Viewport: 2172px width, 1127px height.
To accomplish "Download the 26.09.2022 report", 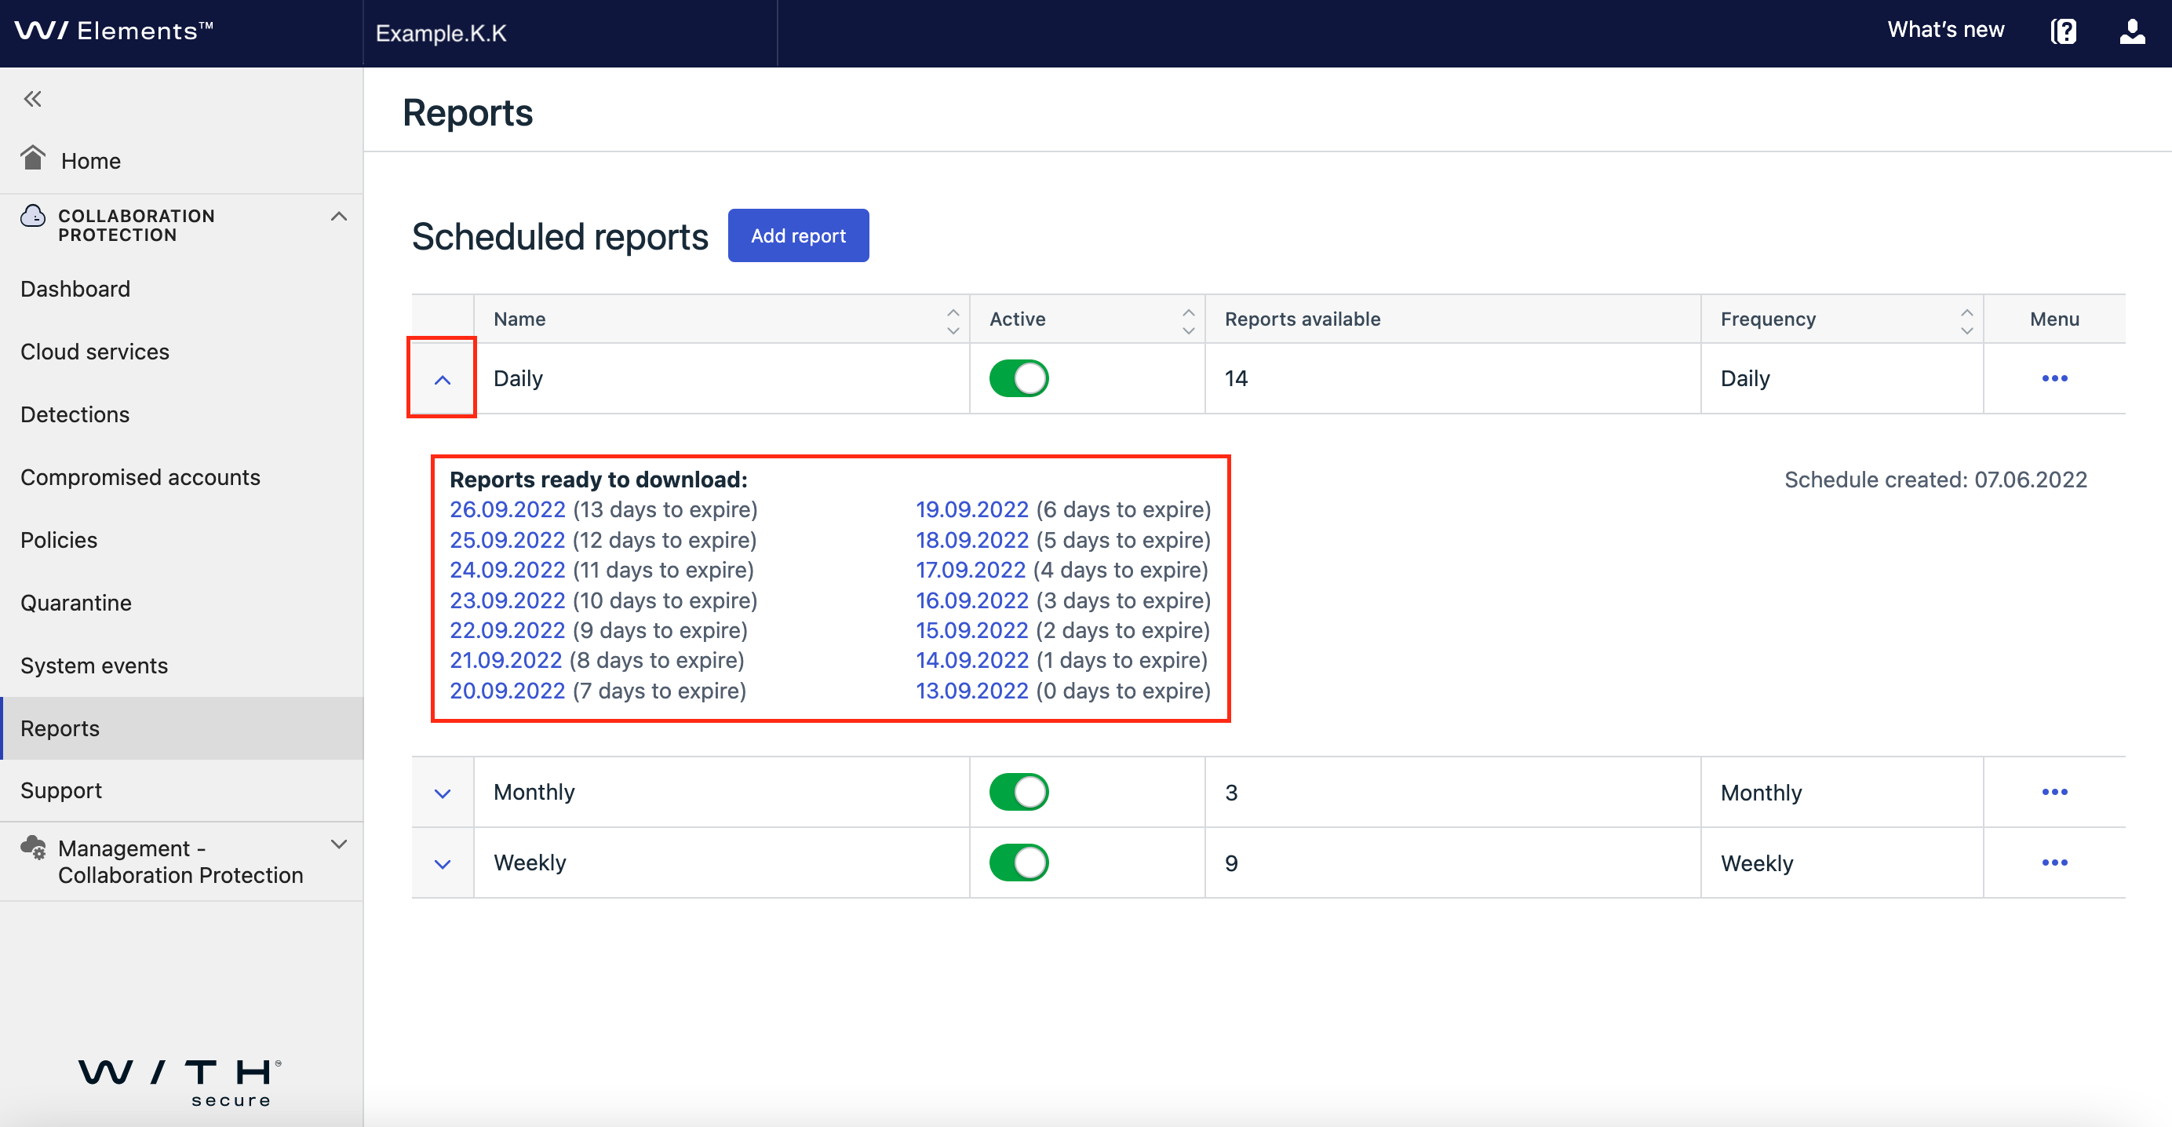I will point(507,509).
